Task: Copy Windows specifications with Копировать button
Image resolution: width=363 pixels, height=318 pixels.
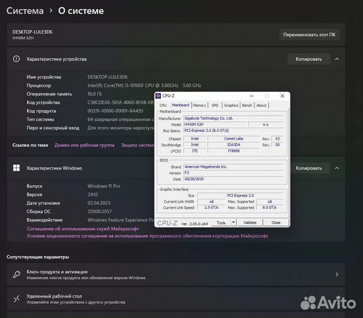Action: pos(309,168)
